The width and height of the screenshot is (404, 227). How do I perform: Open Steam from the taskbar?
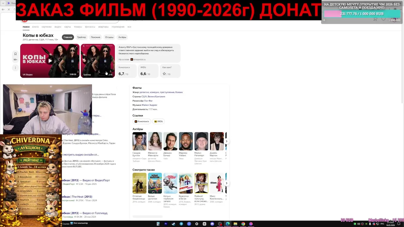click(x=173, y=224)
